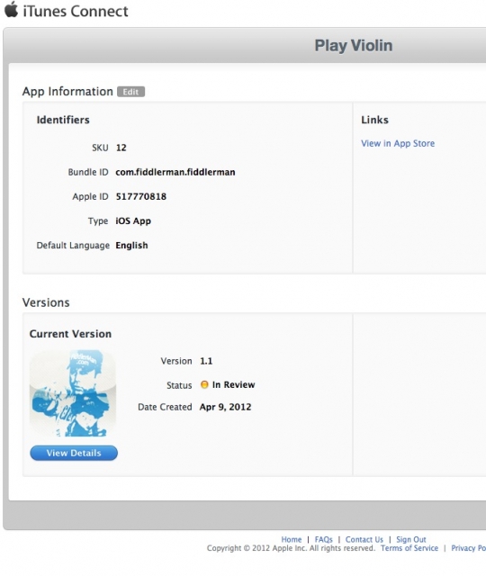Click Edit next to App Information

click(x=130, y=92)
